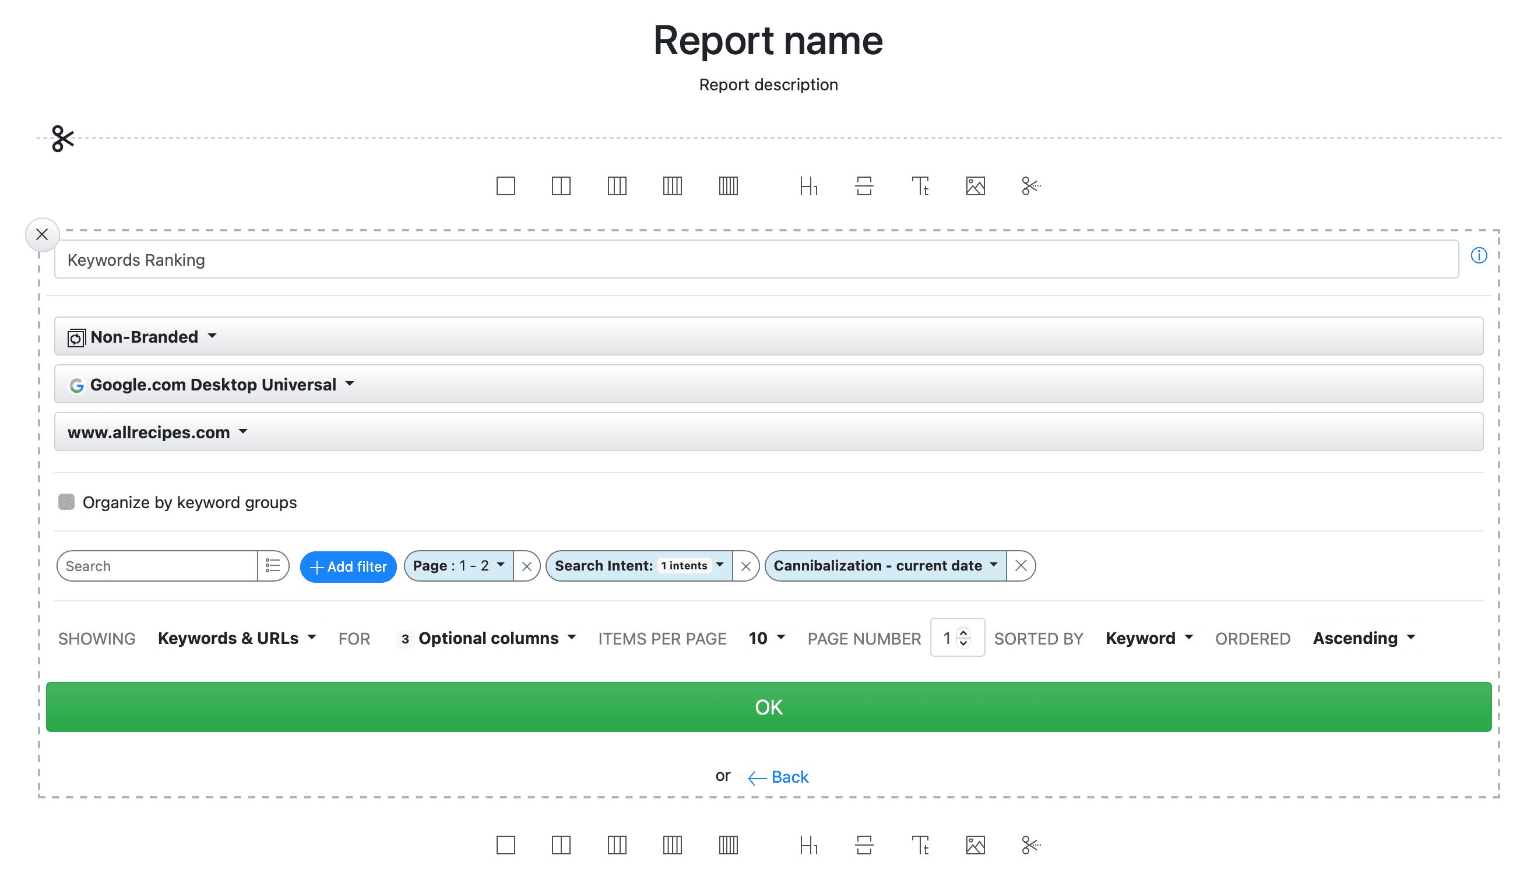Open the Page : 1 - 2 filter dropdown
The height and width of the screenshot is (880, 1527).
(x=459, y=566)
